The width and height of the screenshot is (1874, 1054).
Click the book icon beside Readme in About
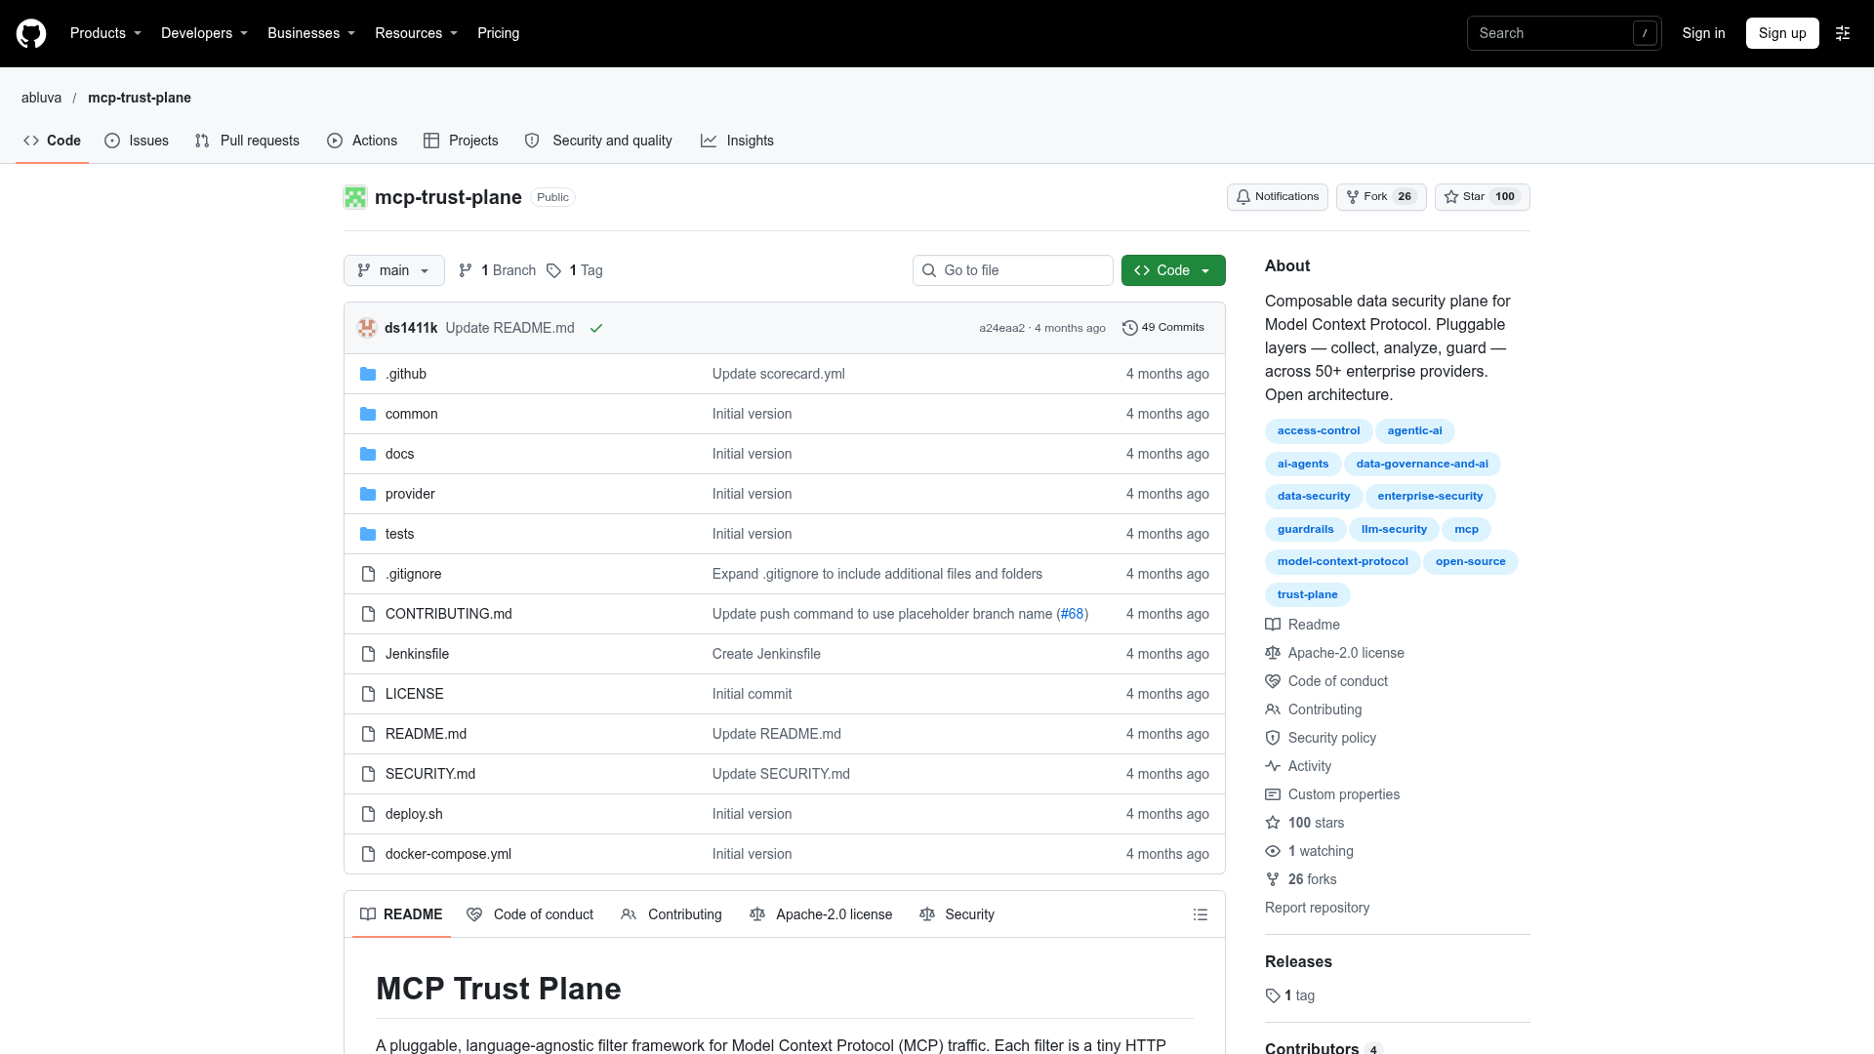pos(1273,625)
